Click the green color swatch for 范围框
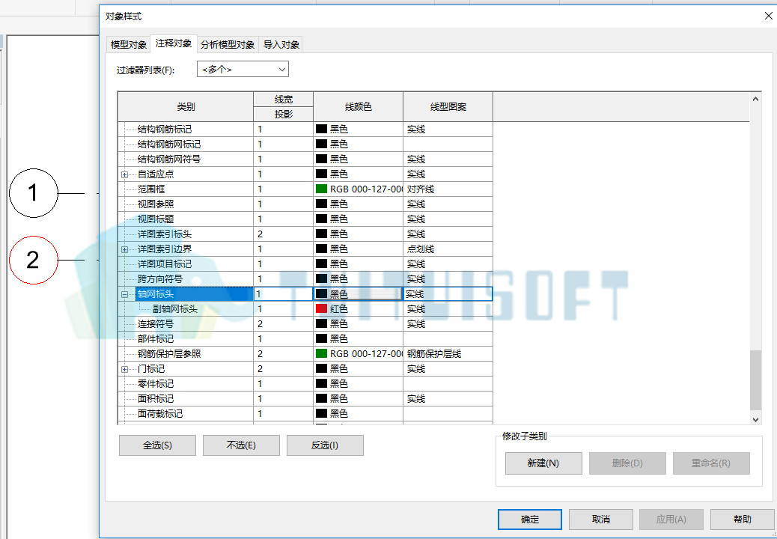777x539 pixels. tap(321, 189)
